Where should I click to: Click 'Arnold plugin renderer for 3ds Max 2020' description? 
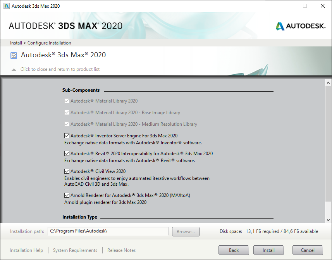(105, 202)
